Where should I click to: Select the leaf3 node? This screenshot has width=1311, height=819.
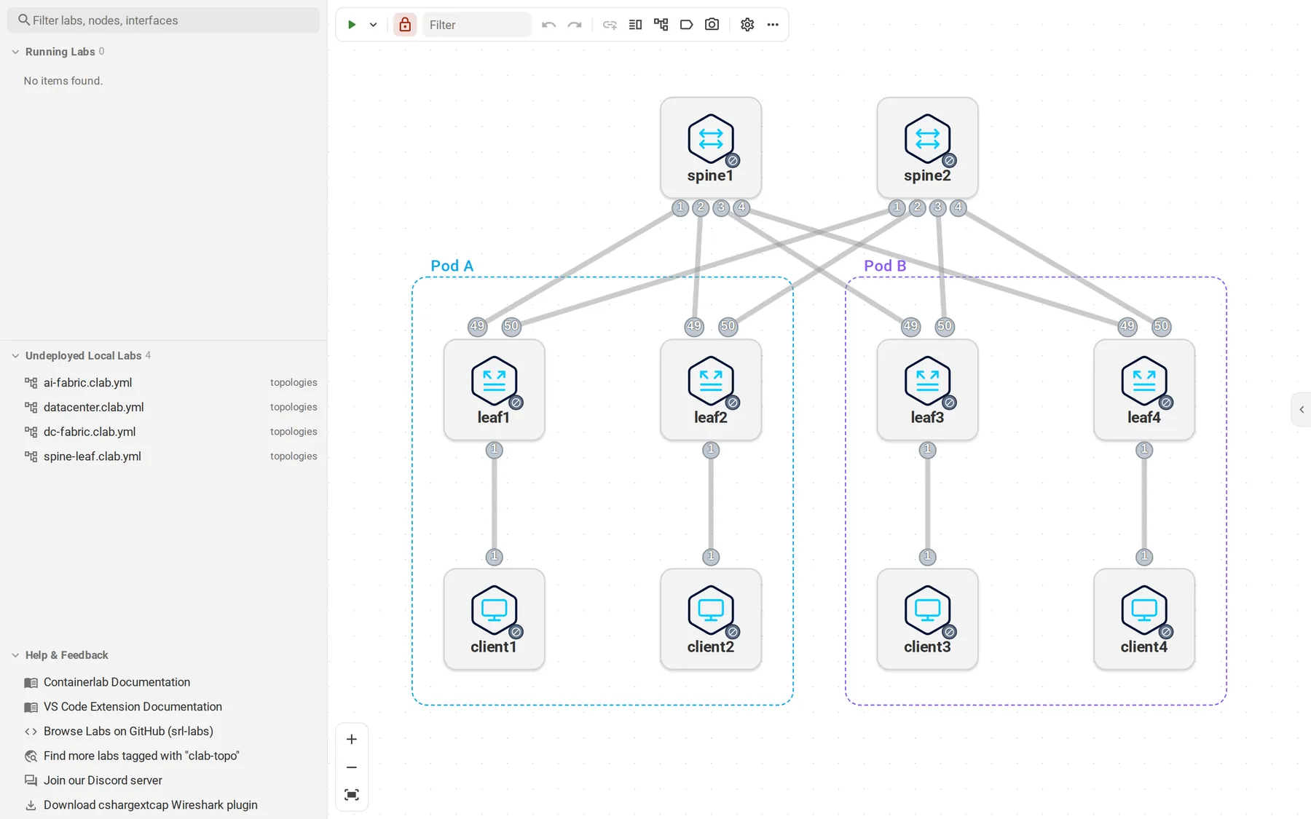click(927, 389)
